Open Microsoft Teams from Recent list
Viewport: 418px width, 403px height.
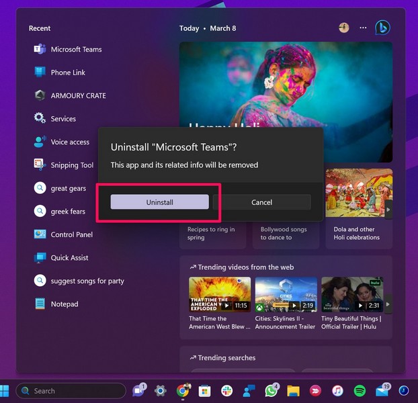coord(76,49)
